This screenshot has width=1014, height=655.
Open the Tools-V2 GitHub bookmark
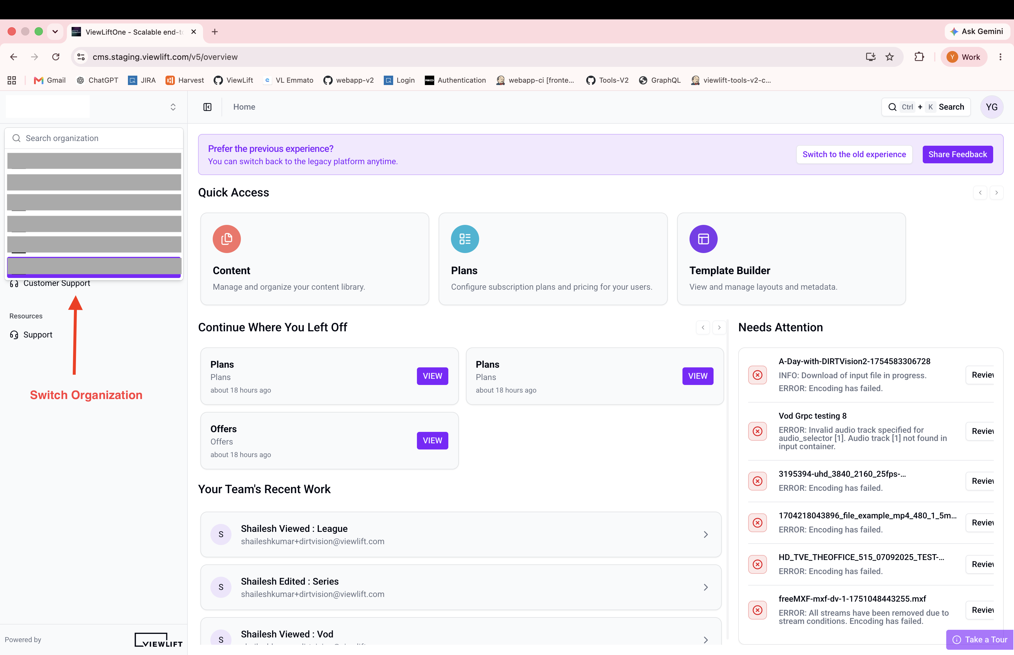(x=607, y=80)
